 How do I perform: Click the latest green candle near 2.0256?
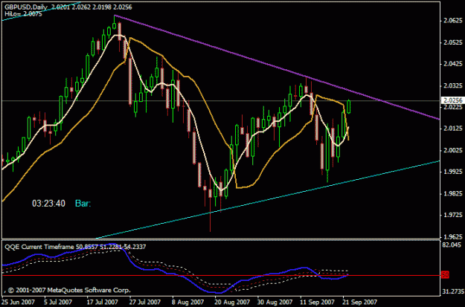click(x=349, y=107)
